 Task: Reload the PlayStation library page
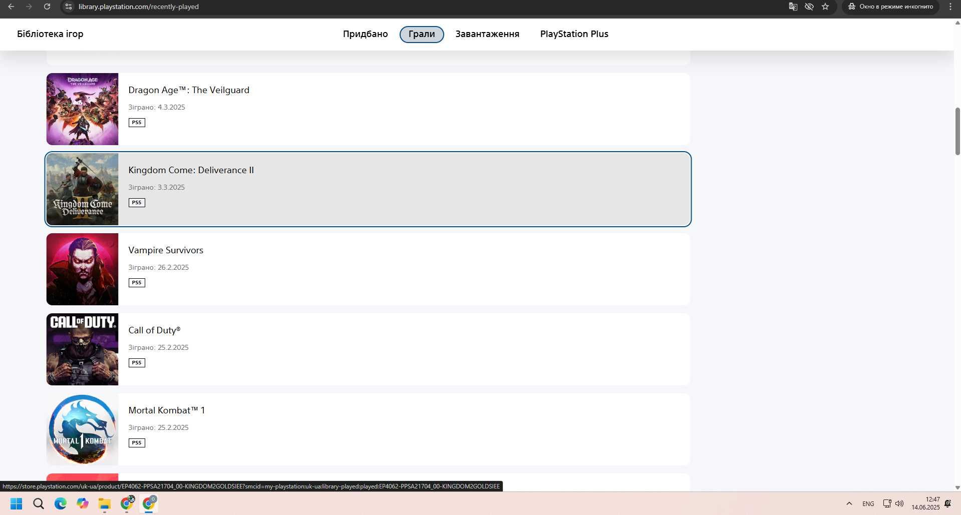pos(47,7)
